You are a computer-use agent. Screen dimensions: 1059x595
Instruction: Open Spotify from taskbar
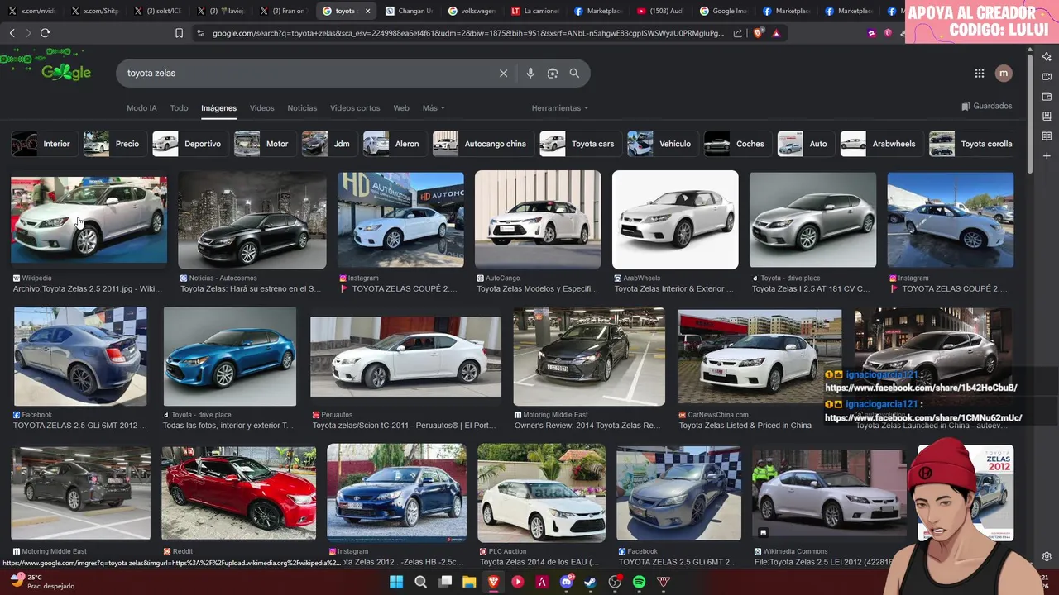[639, 582]
